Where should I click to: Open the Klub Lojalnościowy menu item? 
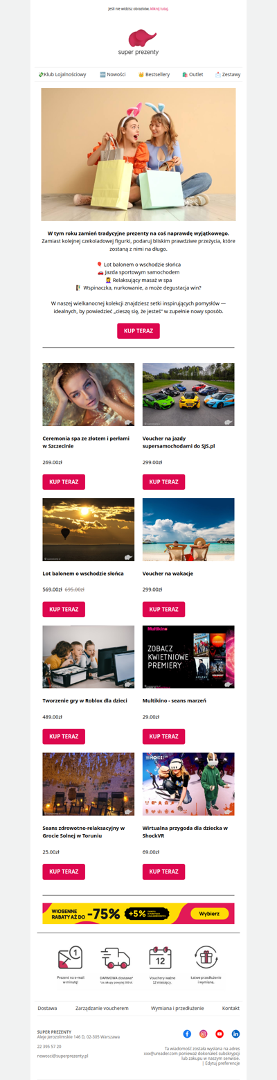[62, 74]
